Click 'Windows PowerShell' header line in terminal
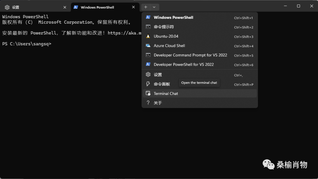318x179 pixels. 25,16
